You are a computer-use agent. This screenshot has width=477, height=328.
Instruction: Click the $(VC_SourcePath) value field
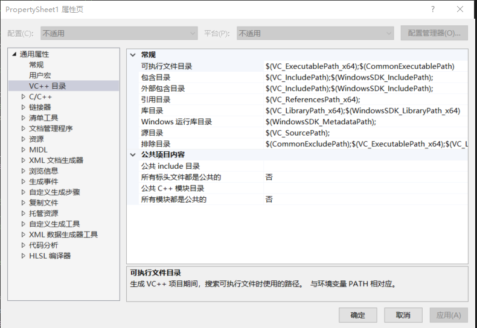coord(366,133)
